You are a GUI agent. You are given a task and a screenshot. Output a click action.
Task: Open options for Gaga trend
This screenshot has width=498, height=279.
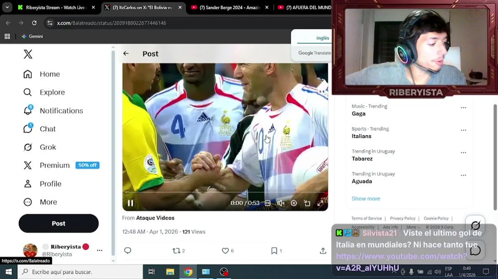coord(463,108)
